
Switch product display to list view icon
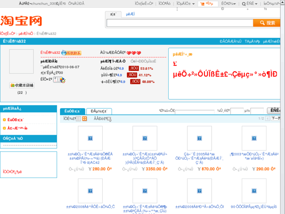coord(78,119)
